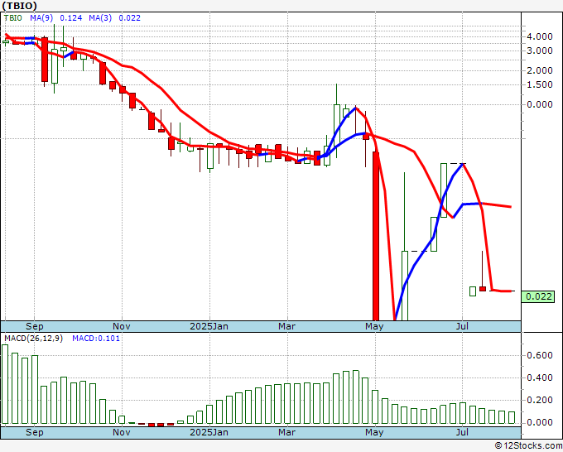
Task: Click the MA(3) legend label
Action: pyautogui.click(x=100, y=17)
